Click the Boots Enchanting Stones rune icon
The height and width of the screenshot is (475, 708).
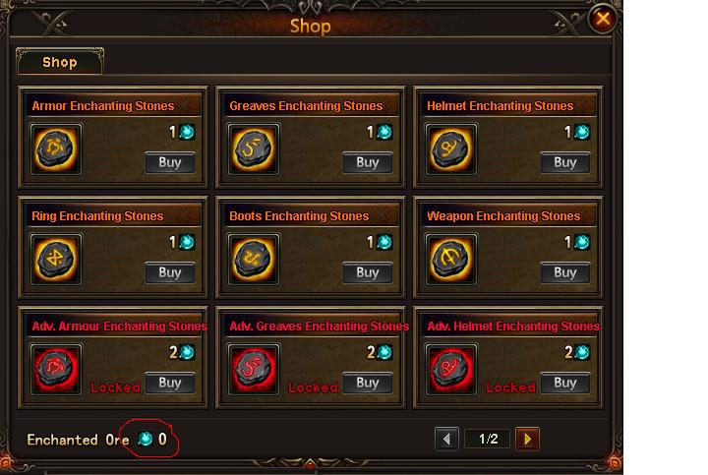click(254, 260)
